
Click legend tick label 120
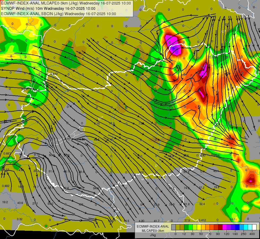tap(227, 234)
